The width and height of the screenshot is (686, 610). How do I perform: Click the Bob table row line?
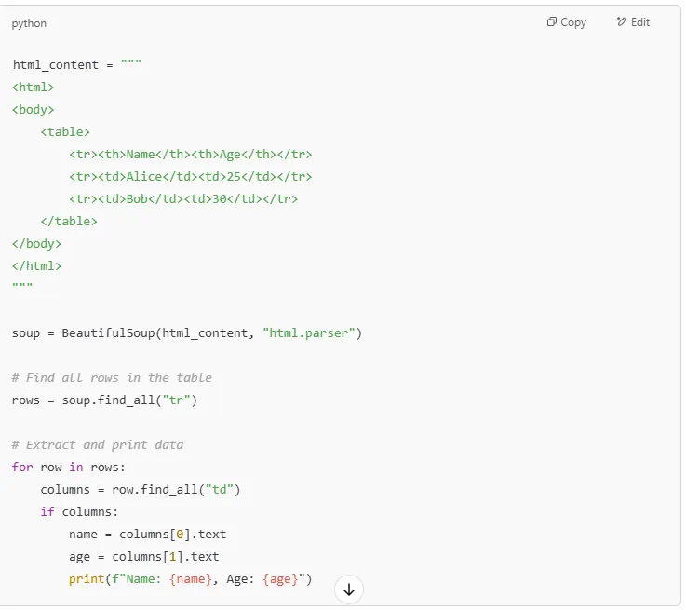tap(182, 198)
